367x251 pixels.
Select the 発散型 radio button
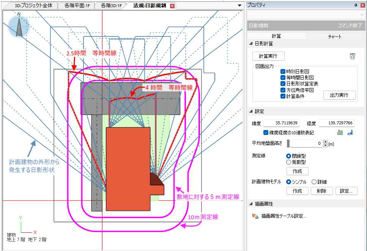coord(288,162)
